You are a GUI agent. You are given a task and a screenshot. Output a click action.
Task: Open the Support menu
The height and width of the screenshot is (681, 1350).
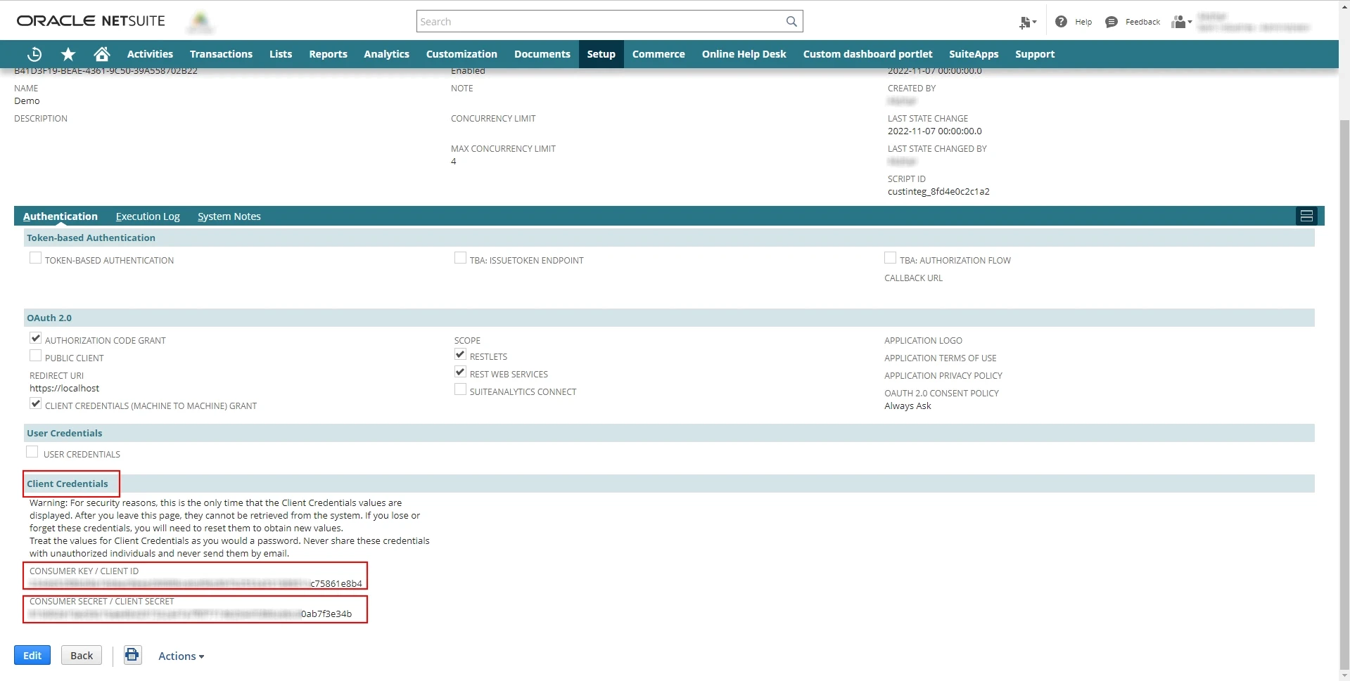pyautogui.click(x=1034, y=54)
